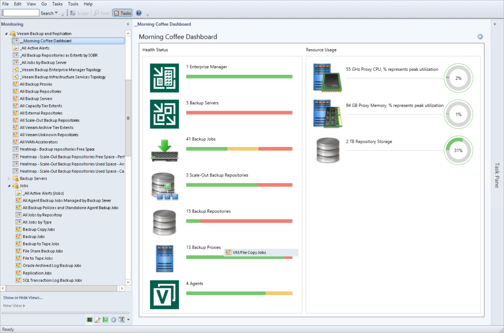Open the Authoring pencil icon near New View
The image size is (504, 333).
(x=96, y=320)
